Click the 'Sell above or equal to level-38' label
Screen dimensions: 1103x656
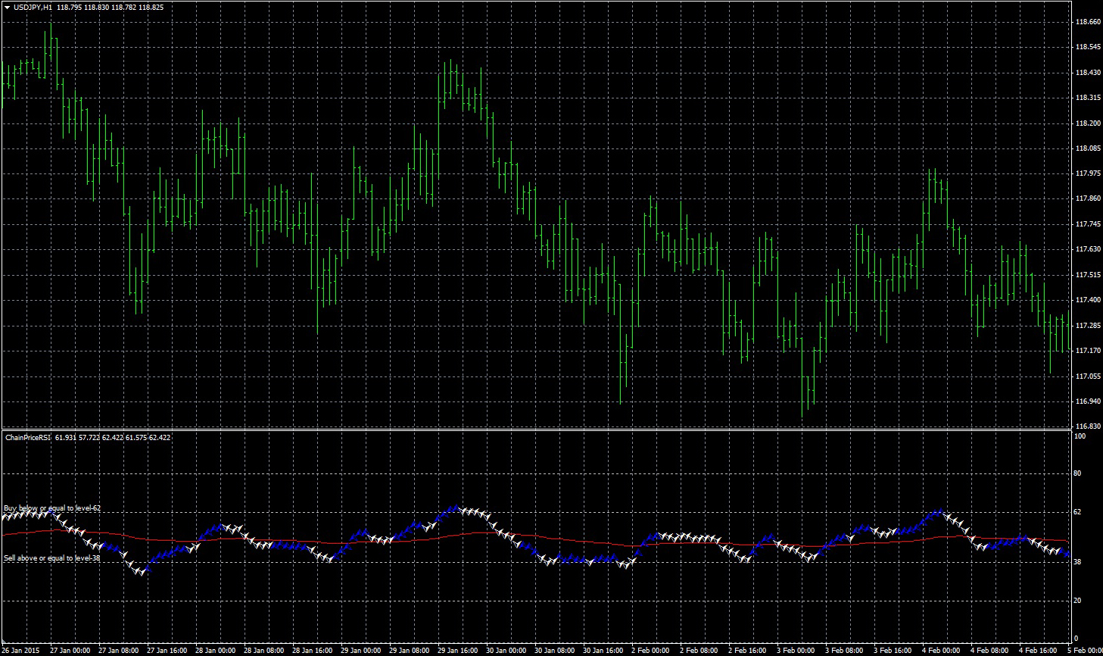pyautogui.click(x=51, y=558)
